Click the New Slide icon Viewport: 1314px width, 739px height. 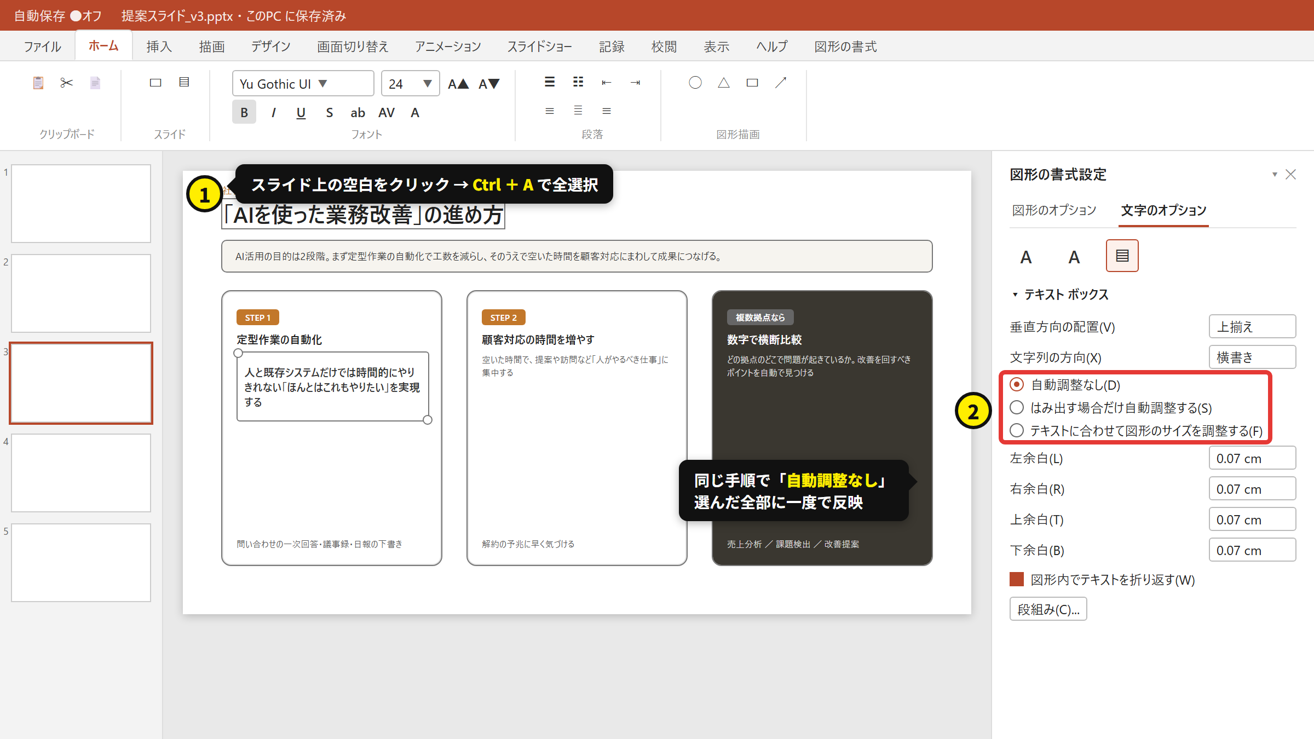(x=155, y=83)
